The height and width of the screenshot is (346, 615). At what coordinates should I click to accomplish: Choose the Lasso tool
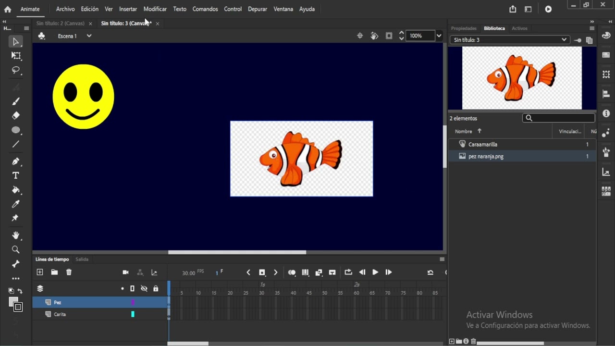click(16, 70)
